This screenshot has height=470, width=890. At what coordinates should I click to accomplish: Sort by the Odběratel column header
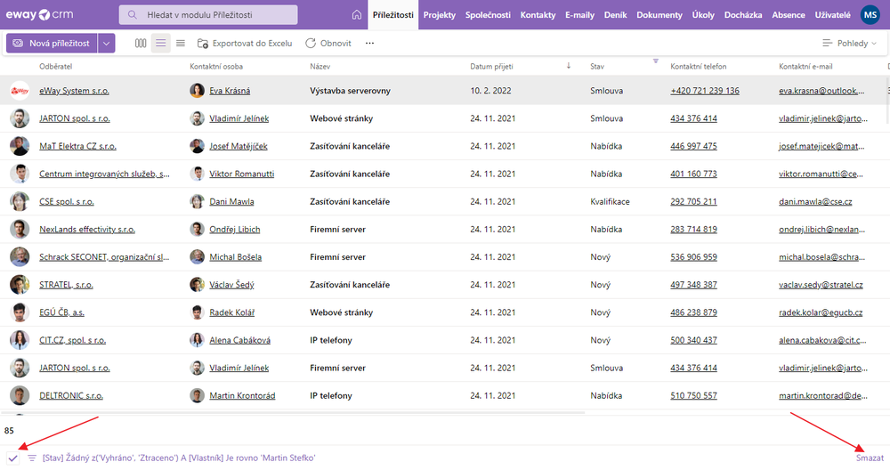[x=55, y=67]
